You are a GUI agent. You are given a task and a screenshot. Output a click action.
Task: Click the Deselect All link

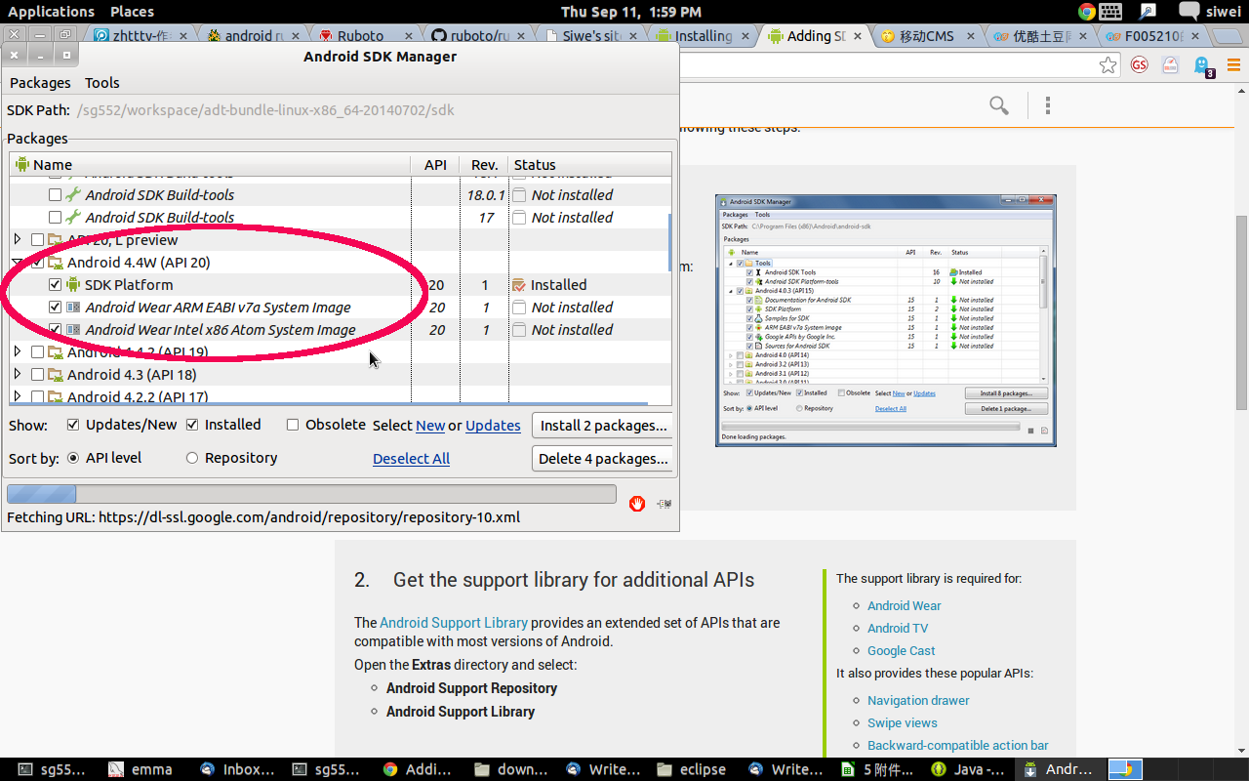(x=411, y=459)
